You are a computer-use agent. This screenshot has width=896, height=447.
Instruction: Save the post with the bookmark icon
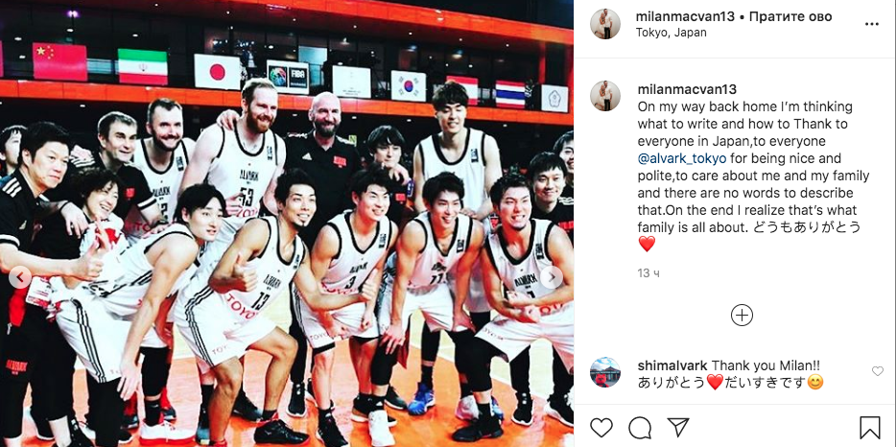pyautogui.click(x=870, y=428)
